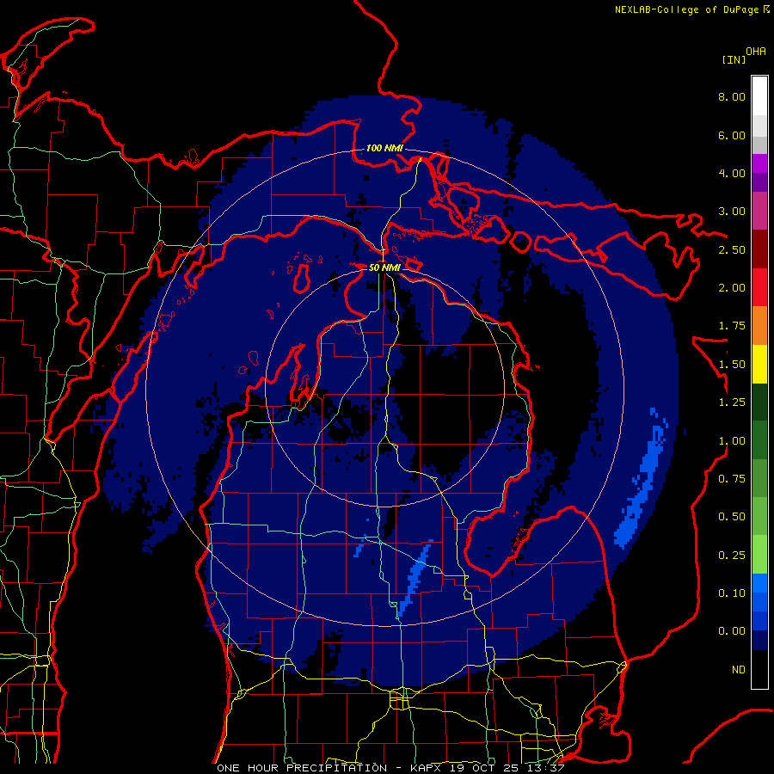Viewport: 774px width, 774px height.
Task: Pick the bright magenta legend swatch
Action: pos(759,163)
